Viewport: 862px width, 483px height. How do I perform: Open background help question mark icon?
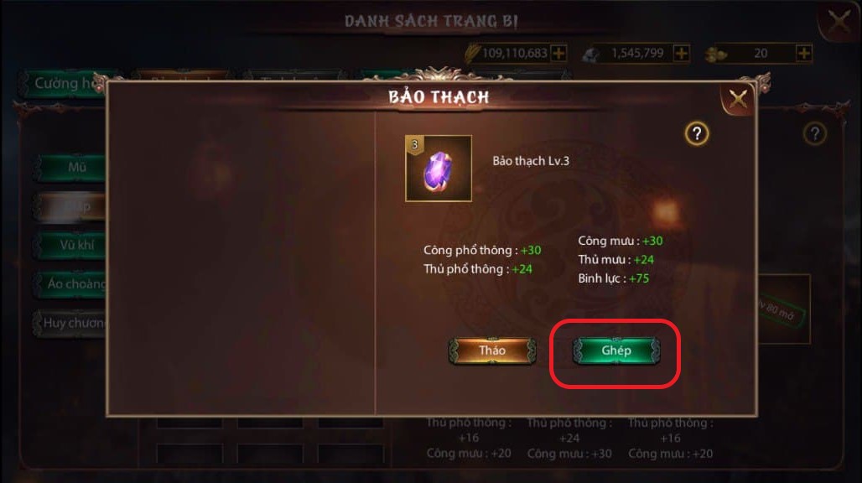[x=815, y=133]
